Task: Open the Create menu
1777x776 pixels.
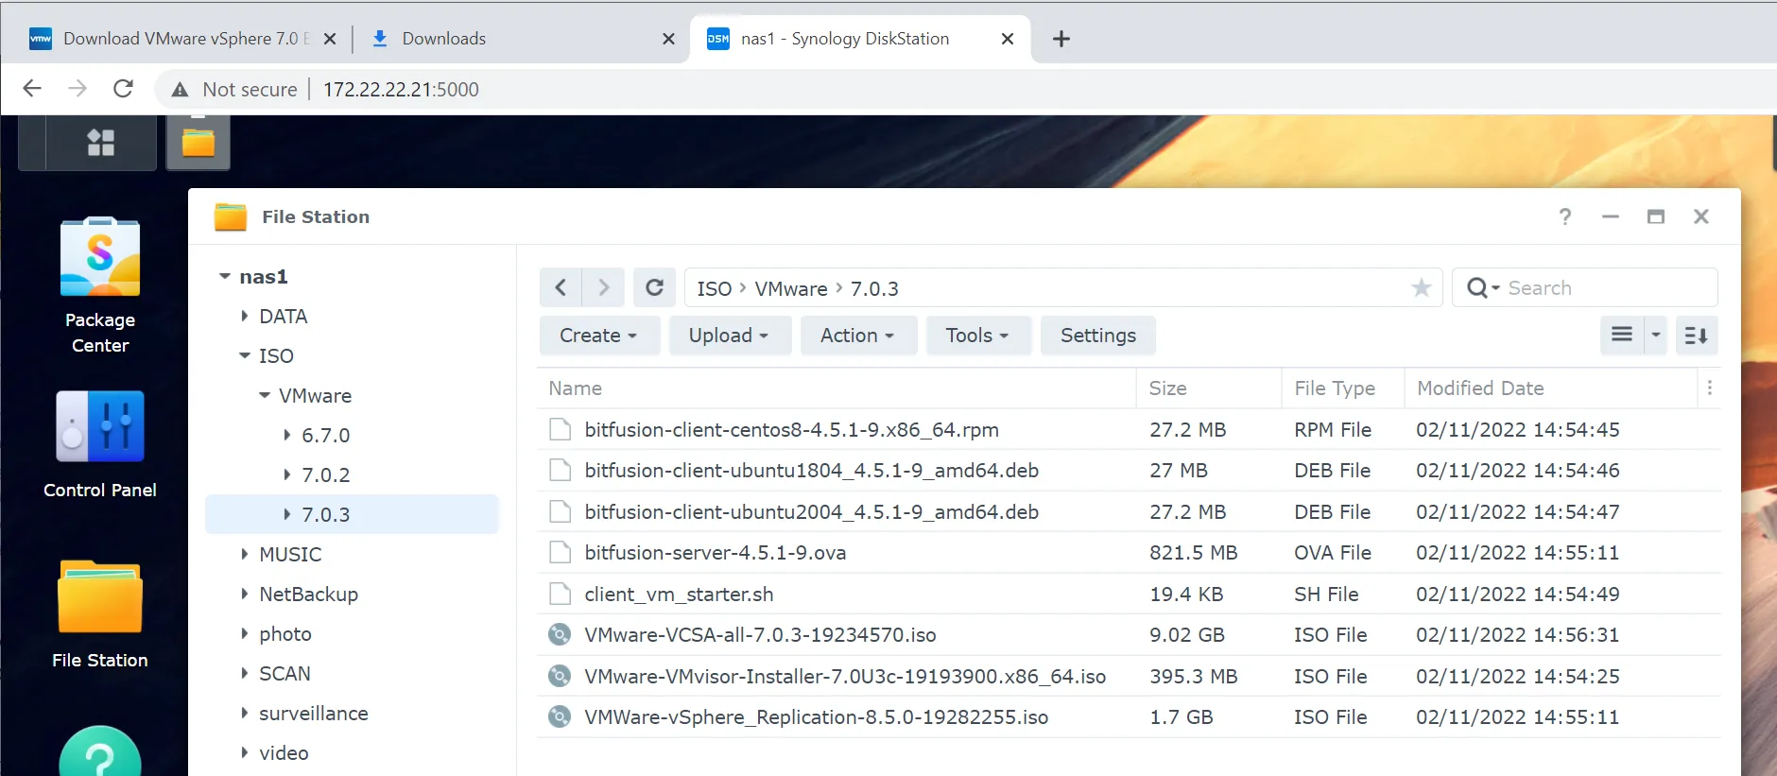Action: click(599, 336)
